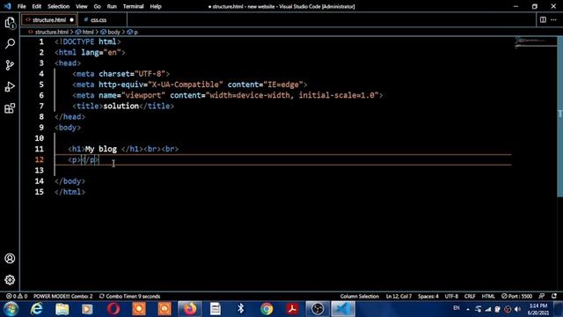Open the Run menu
563x317 pixels.
(x=112, y=6)
